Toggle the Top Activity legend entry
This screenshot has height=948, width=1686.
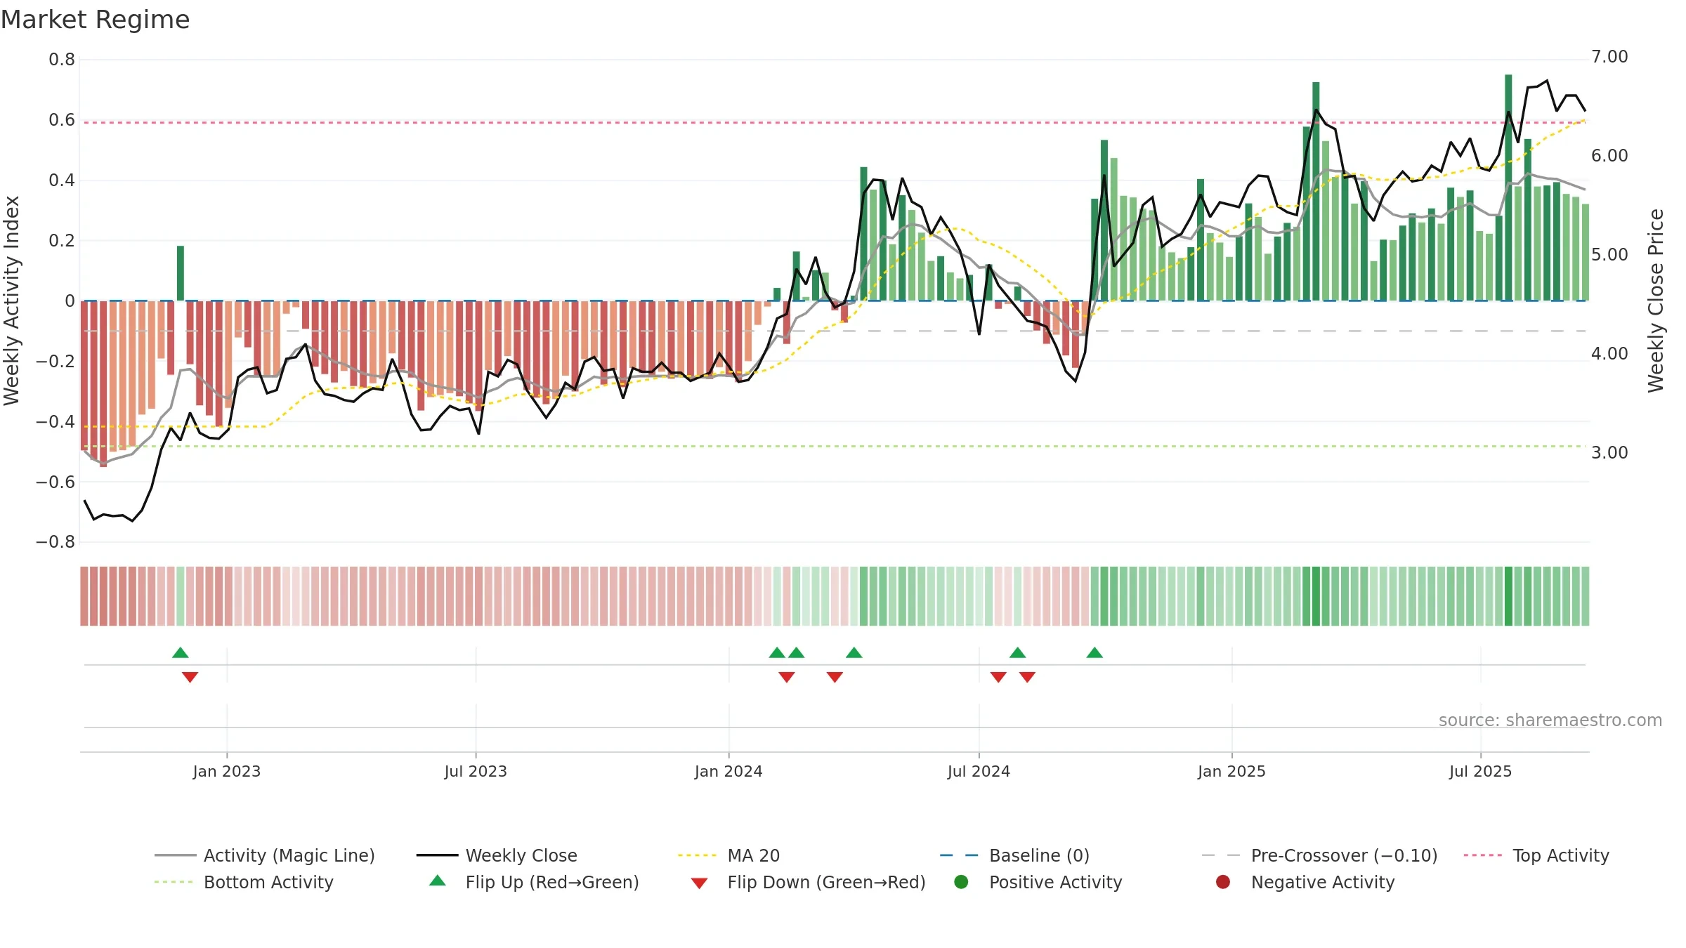pyautogui.click(x=1536, y=855)
